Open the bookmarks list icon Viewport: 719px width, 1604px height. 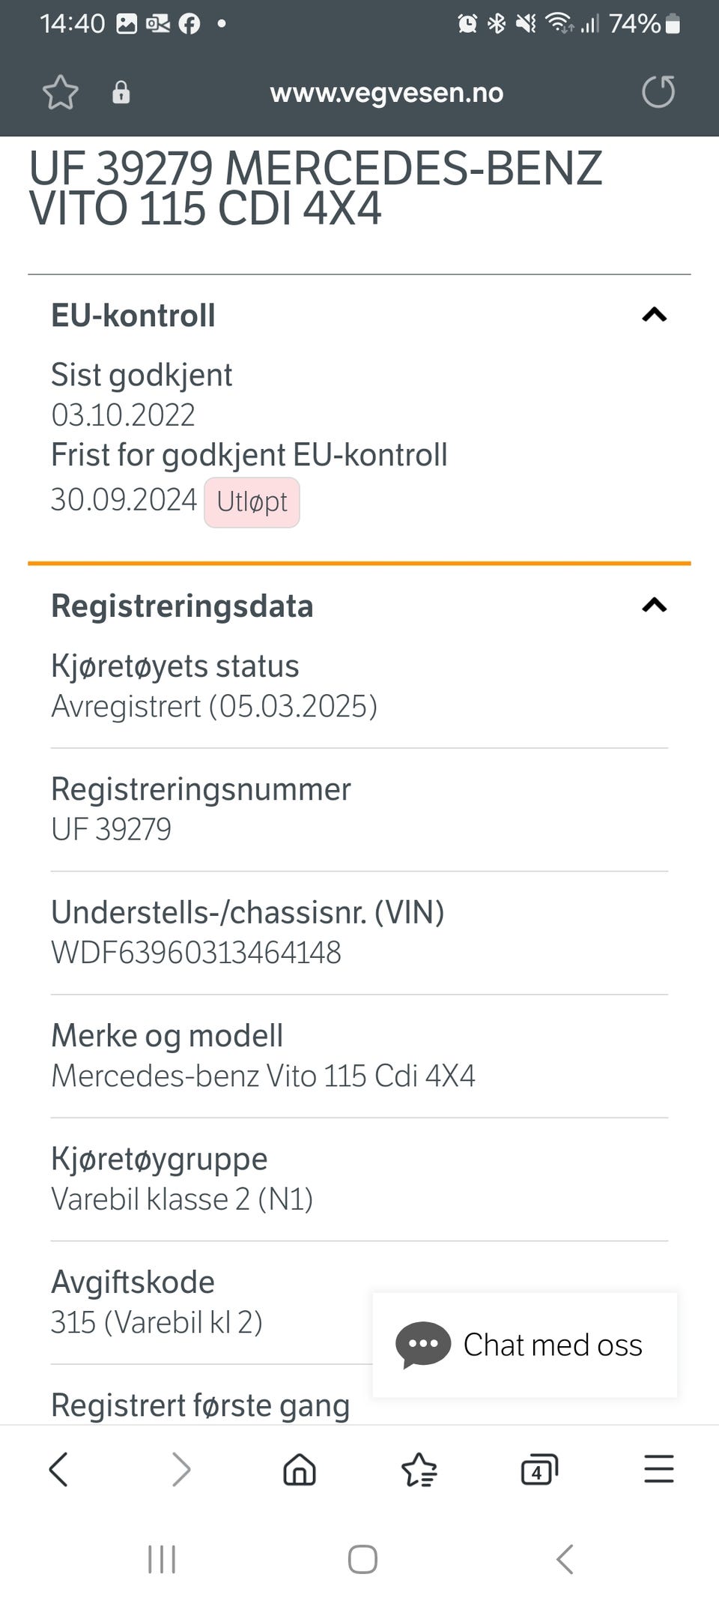[419, 1469]
